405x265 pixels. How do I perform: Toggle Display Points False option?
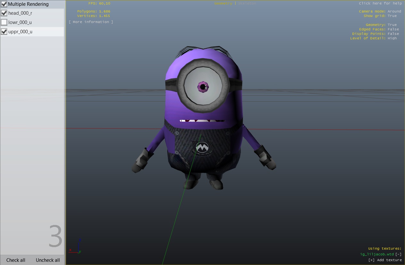[393, 34]
